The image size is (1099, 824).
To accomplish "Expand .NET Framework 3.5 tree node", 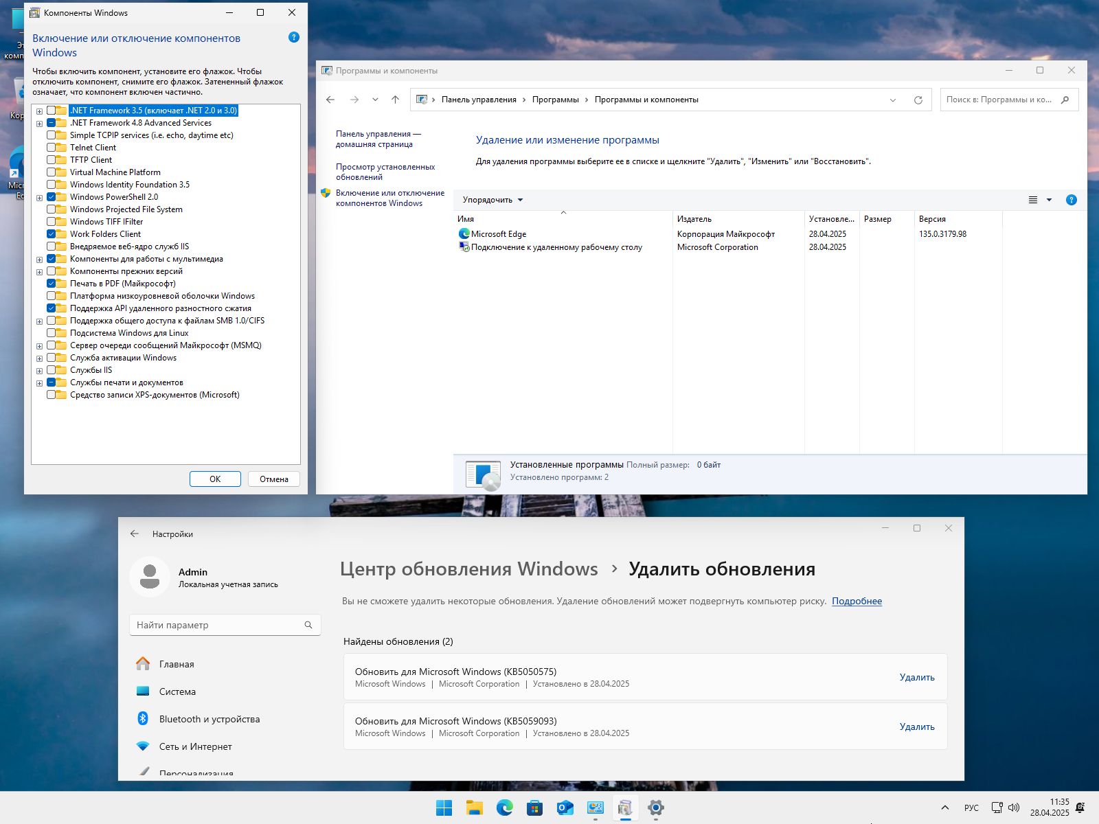I will (39, 111).
